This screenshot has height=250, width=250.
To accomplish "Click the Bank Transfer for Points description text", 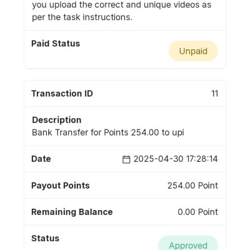I will click(x=108, y=132).
